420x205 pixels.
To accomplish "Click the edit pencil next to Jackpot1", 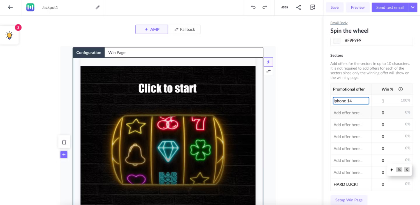I will [x=97, y=7].
